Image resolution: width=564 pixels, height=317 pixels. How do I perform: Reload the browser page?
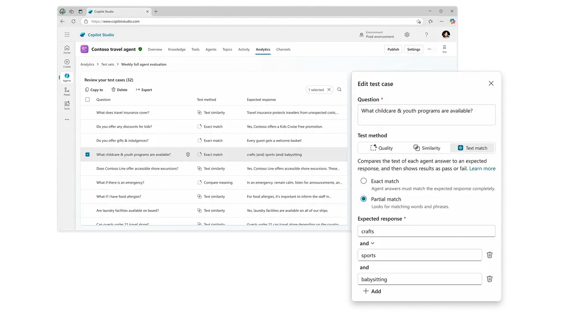[73, 21]
